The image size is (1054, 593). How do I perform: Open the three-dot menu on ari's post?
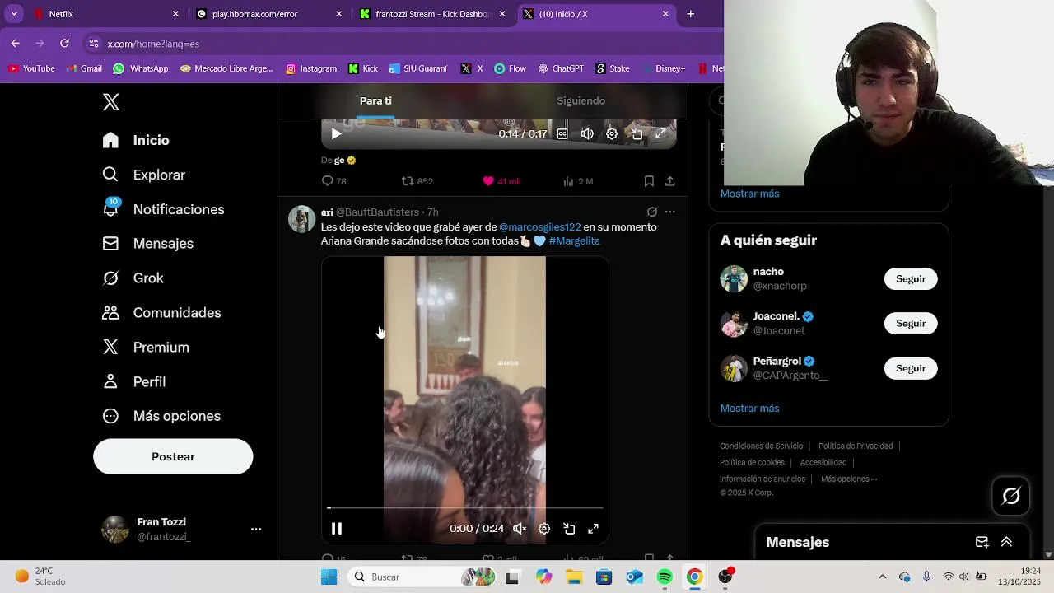point(670,212)
